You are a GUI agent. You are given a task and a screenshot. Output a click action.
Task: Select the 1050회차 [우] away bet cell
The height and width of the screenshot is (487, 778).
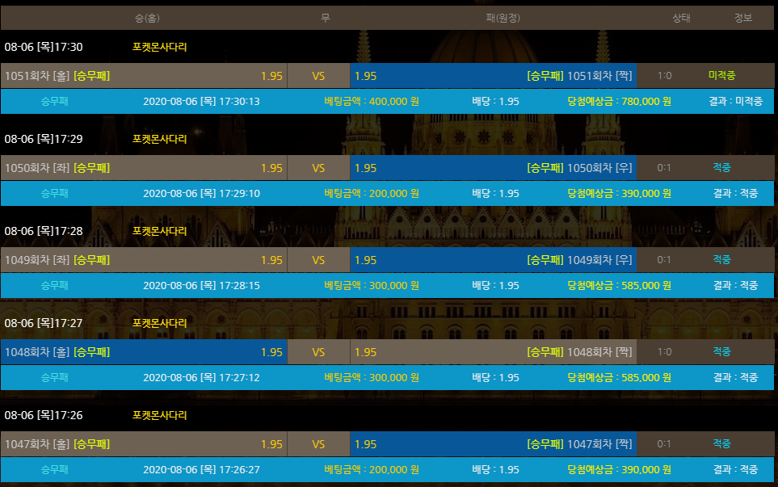[493, 168]
